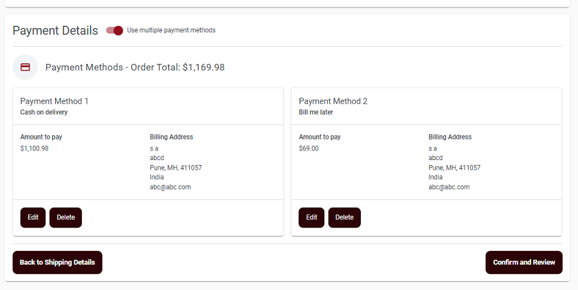Screen dimensions: 578x290
Task: Click Payment Method 2 card title
Action: click(x=333, y=101)
